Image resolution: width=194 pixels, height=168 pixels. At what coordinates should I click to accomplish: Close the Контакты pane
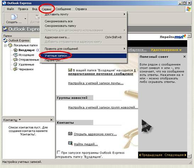[51, 120]
